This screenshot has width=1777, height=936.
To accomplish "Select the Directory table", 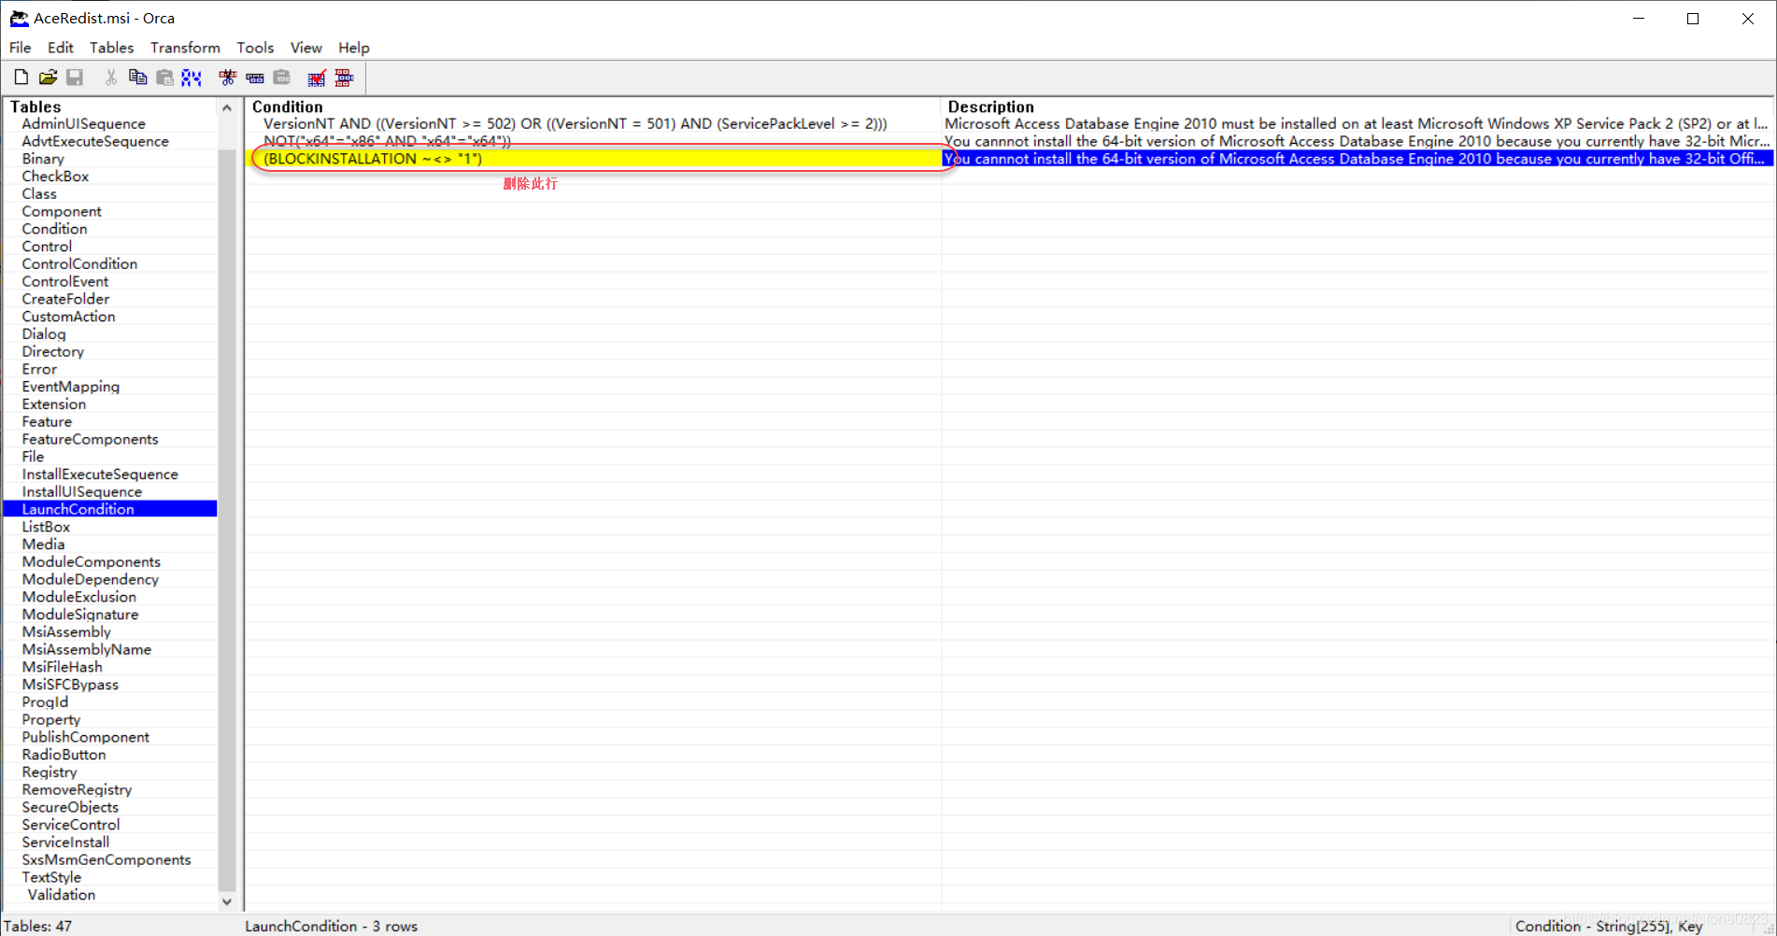I will 52,351.
